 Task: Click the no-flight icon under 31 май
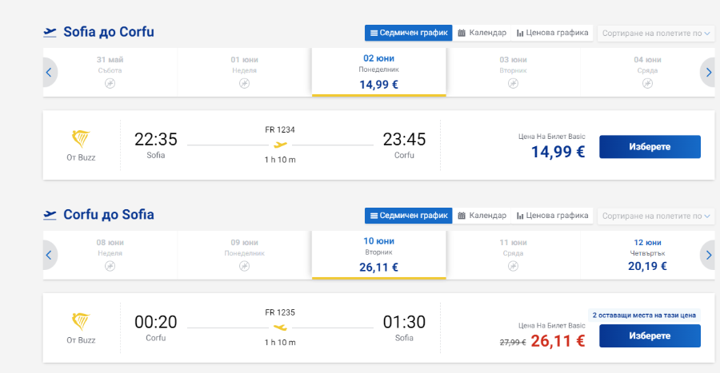pyautogui.click(x=110, y=83)
